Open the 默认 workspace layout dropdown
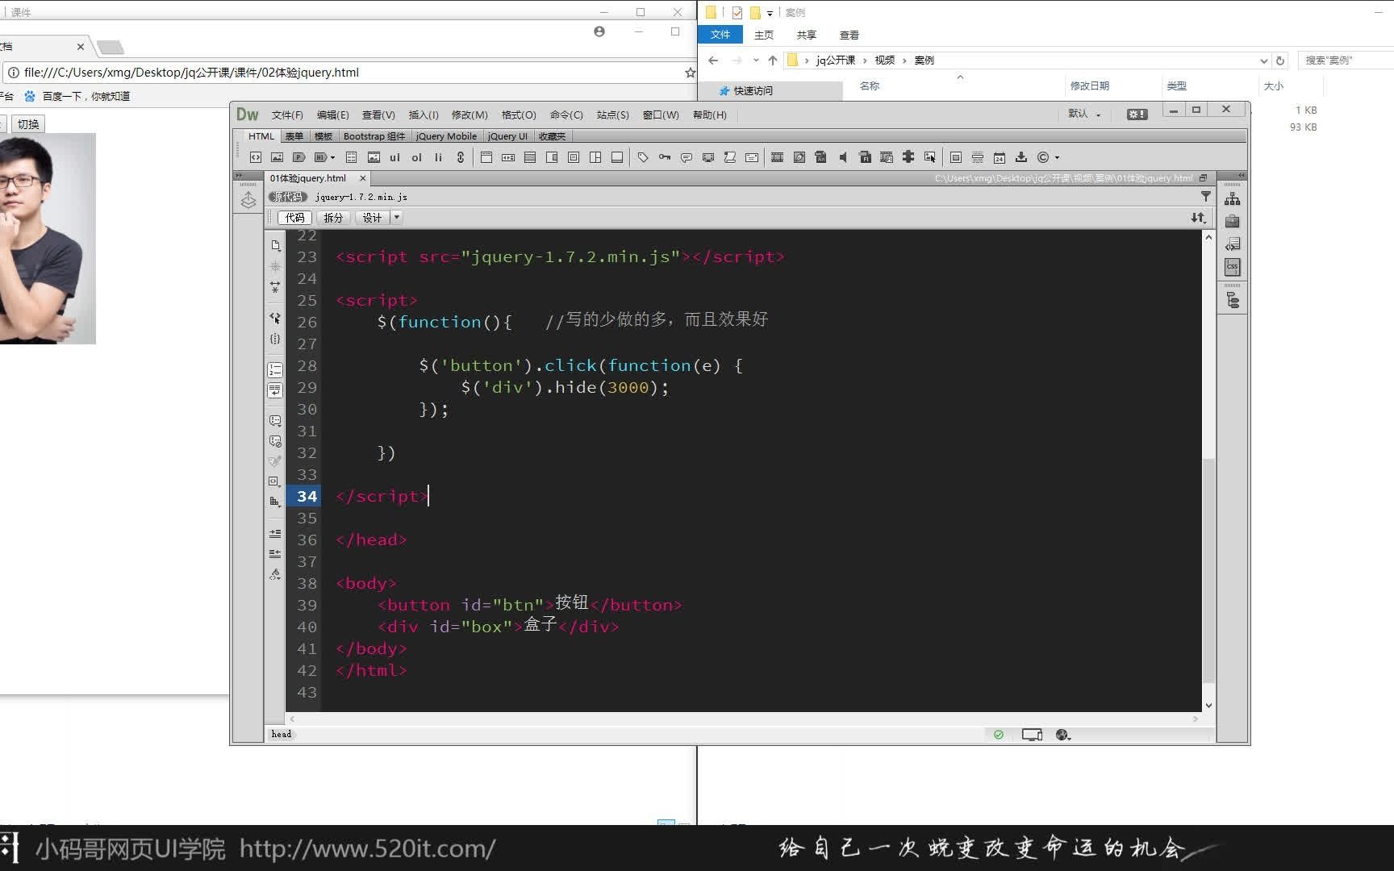This screenshot has height=871, width=1394. 1084,114
